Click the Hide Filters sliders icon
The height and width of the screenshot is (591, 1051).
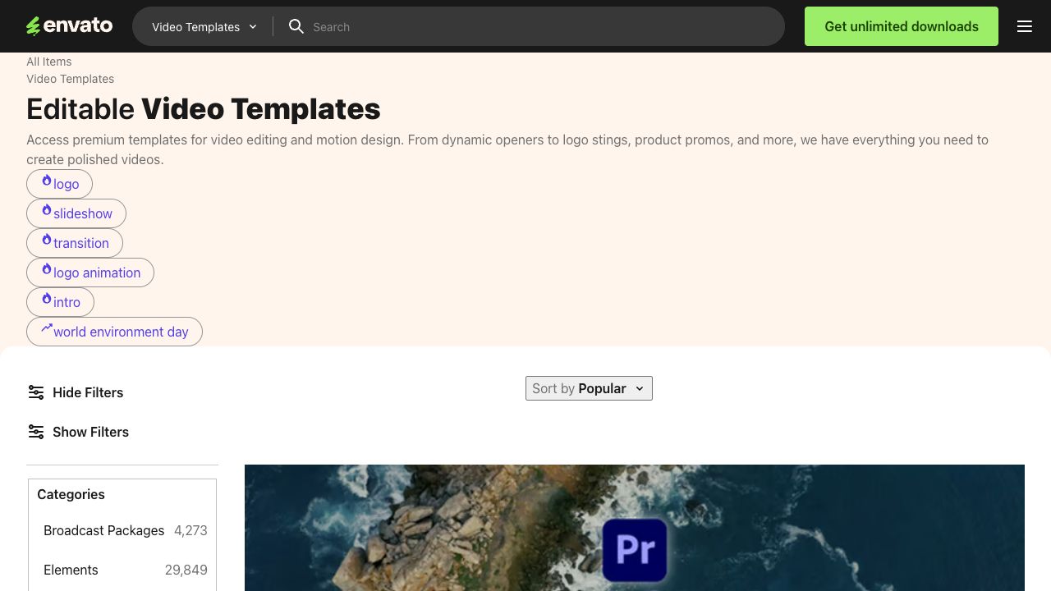coord(36,392)
